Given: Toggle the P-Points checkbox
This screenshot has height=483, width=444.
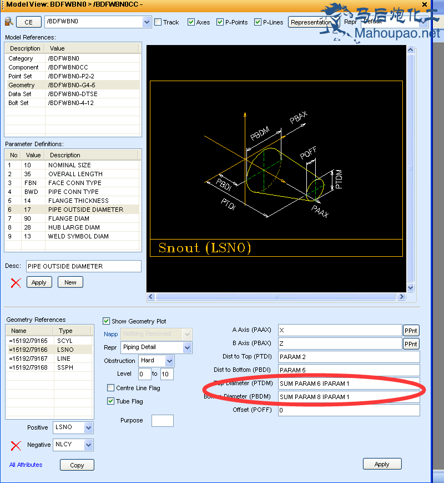Looking at the screenshot, I should tap(220, 22).
